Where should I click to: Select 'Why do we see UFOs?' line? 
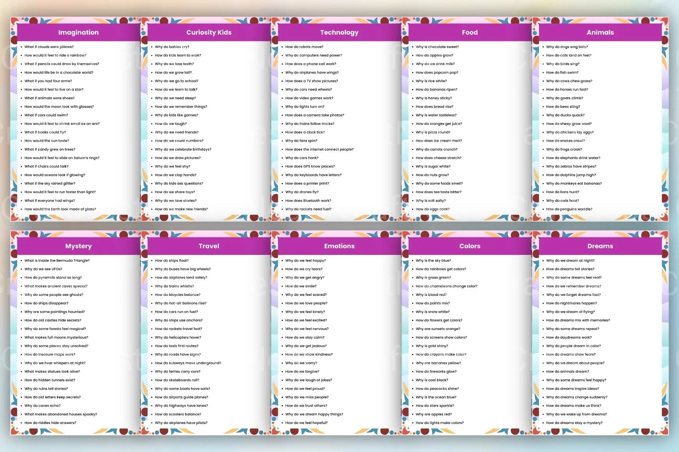(43, 269)
